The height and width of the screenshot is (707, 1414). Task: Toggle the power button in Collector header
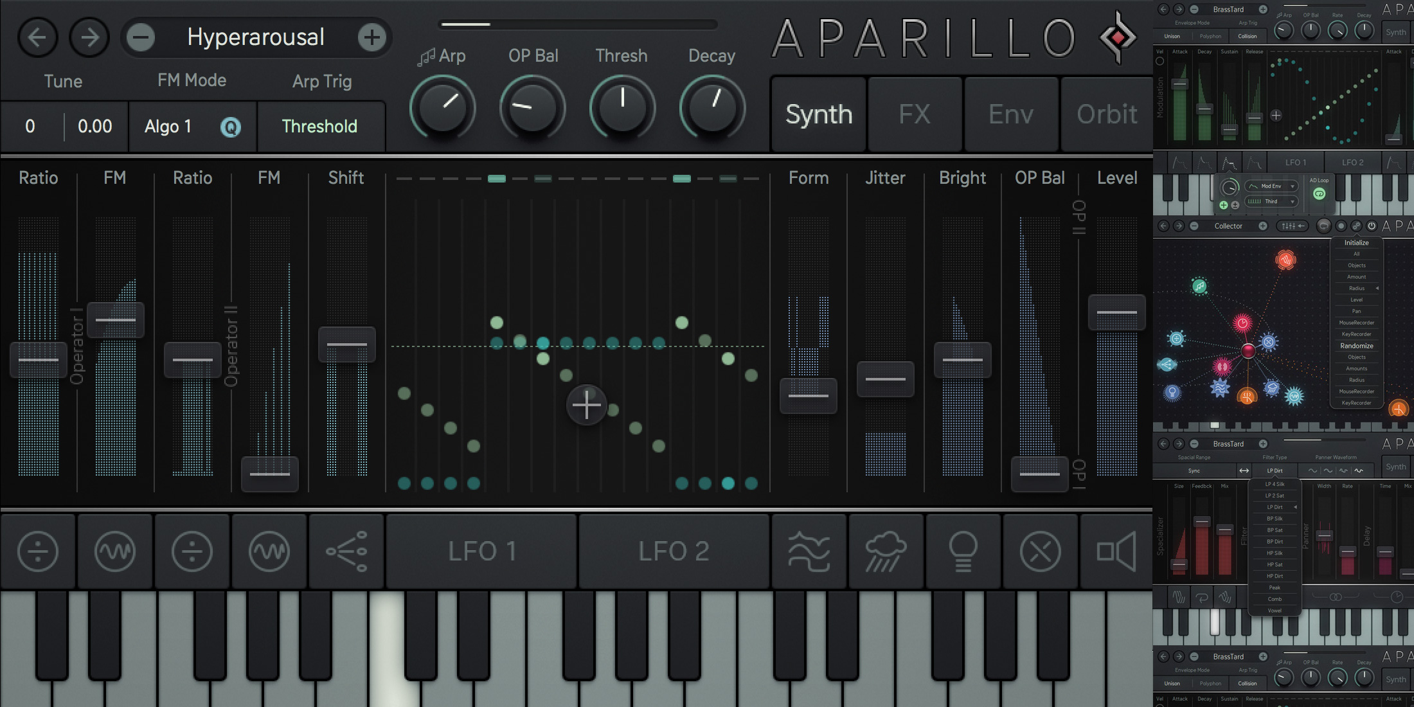point(1372,226)
